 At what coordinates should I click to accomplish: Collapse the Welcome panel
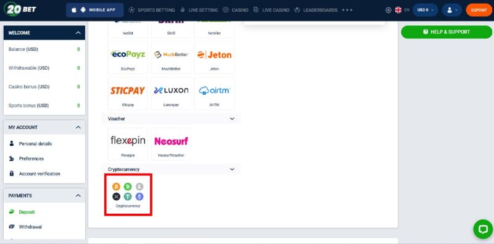click(x=78, y=33)
